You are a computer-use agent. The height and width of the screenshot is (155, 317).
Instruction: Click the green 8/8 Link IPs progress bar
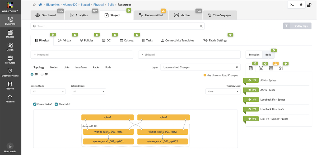(x=251, y=119)
